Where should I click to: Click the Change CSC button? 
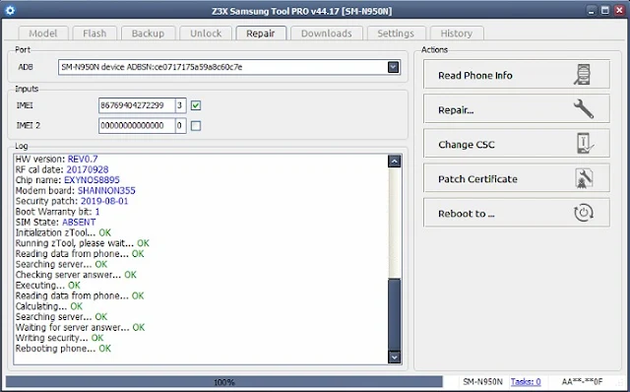point(517,144)
